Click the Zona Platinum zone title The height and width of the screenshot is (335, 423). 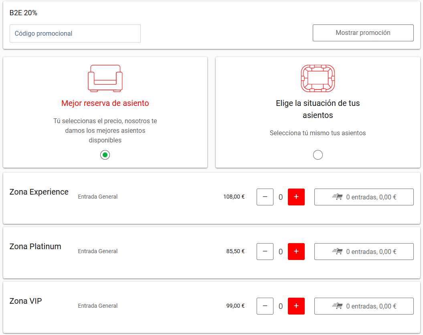(35, 246)
